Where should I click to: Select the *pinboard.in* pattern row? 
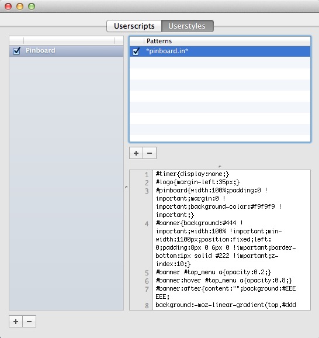(x=220, y=51)
